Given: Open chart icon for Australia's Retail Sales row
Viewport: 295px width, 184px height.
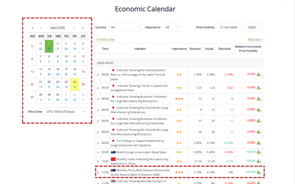Looking at the screenshot, I should [259, 152].
